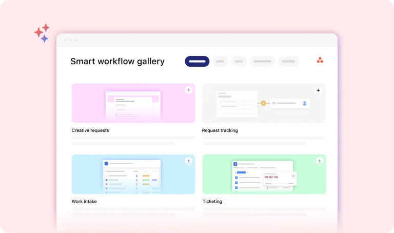The width and height of the screenshot is (394, 233).
Task: Open the Creative requests thumbnail
Action: point(133,104)
